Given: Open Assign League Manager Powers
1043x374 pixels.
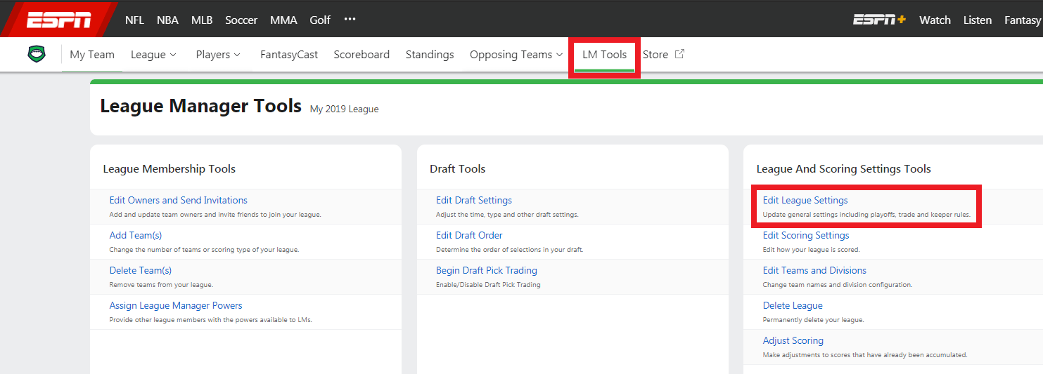Looking at the screenshot, I should click(176, 305).
